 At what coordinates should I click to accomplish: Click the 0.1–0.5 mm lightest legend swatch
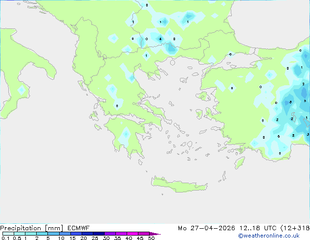click(8, 234)
